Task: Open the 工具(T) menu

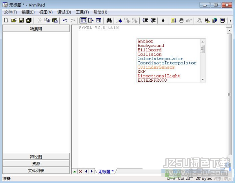Action: 82,12
